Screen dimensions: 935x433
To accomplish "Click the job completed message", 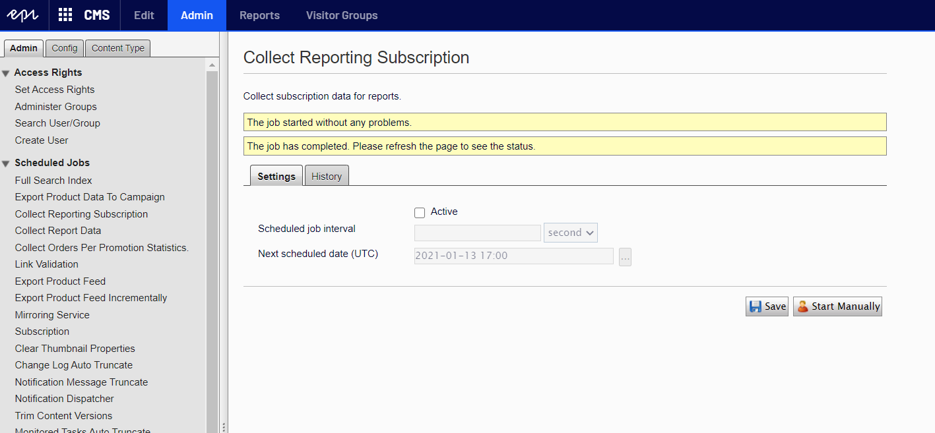I will coord(565,146).
